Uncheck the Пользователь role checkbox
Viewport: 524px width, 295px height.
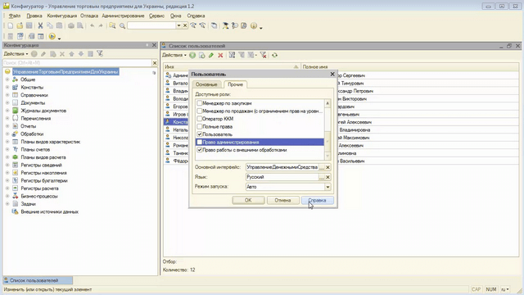click(x=200, y=134)
